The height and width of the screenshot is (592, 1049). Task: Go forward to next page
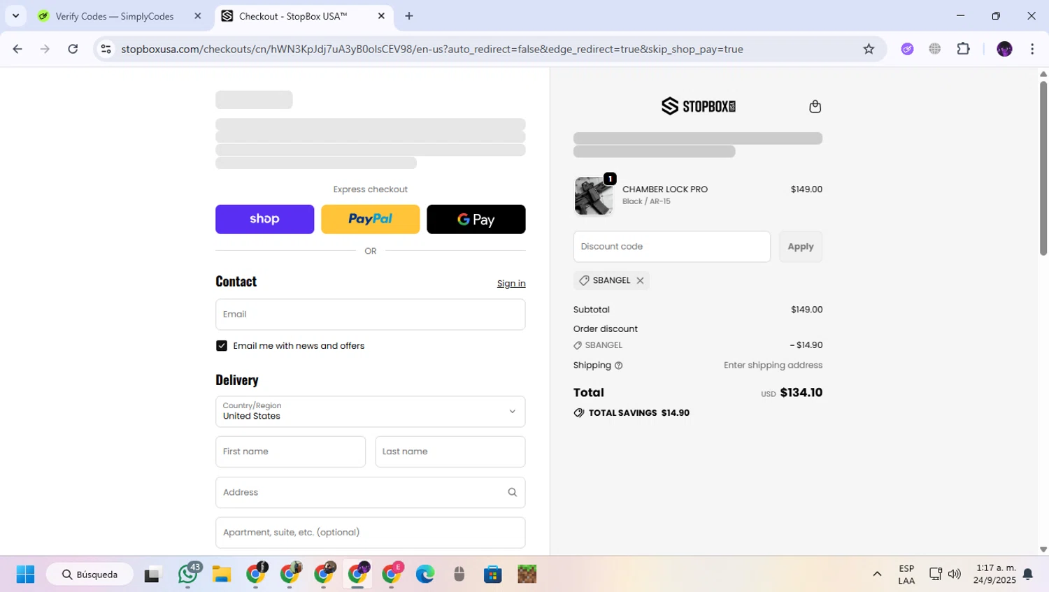click(x=45, y=49)
